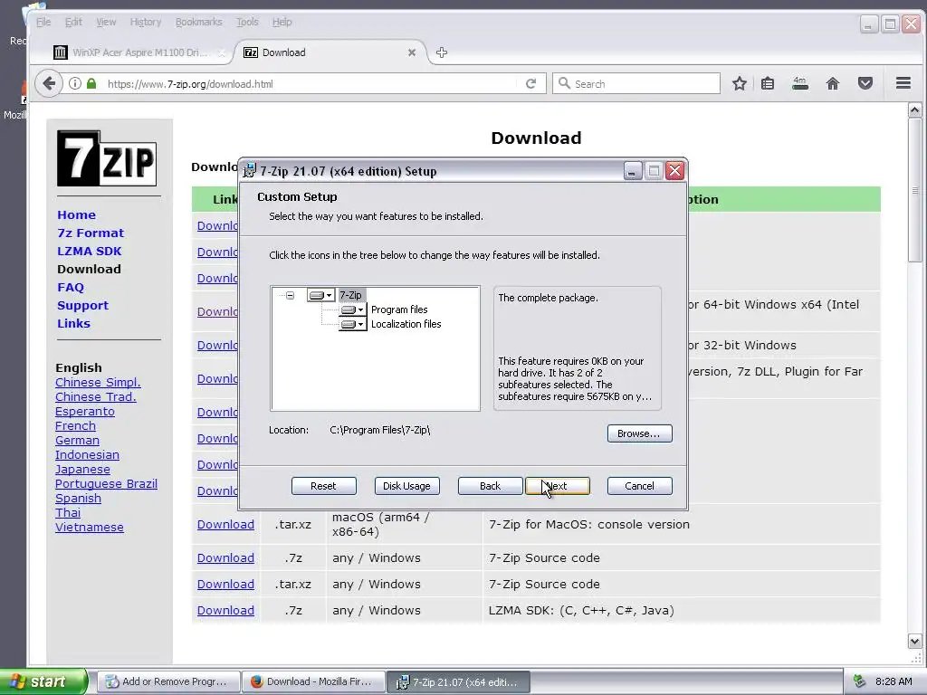Open the Help menu in Firefox
The height and width of the screenshot is (695, 927).
coord(282,22)
